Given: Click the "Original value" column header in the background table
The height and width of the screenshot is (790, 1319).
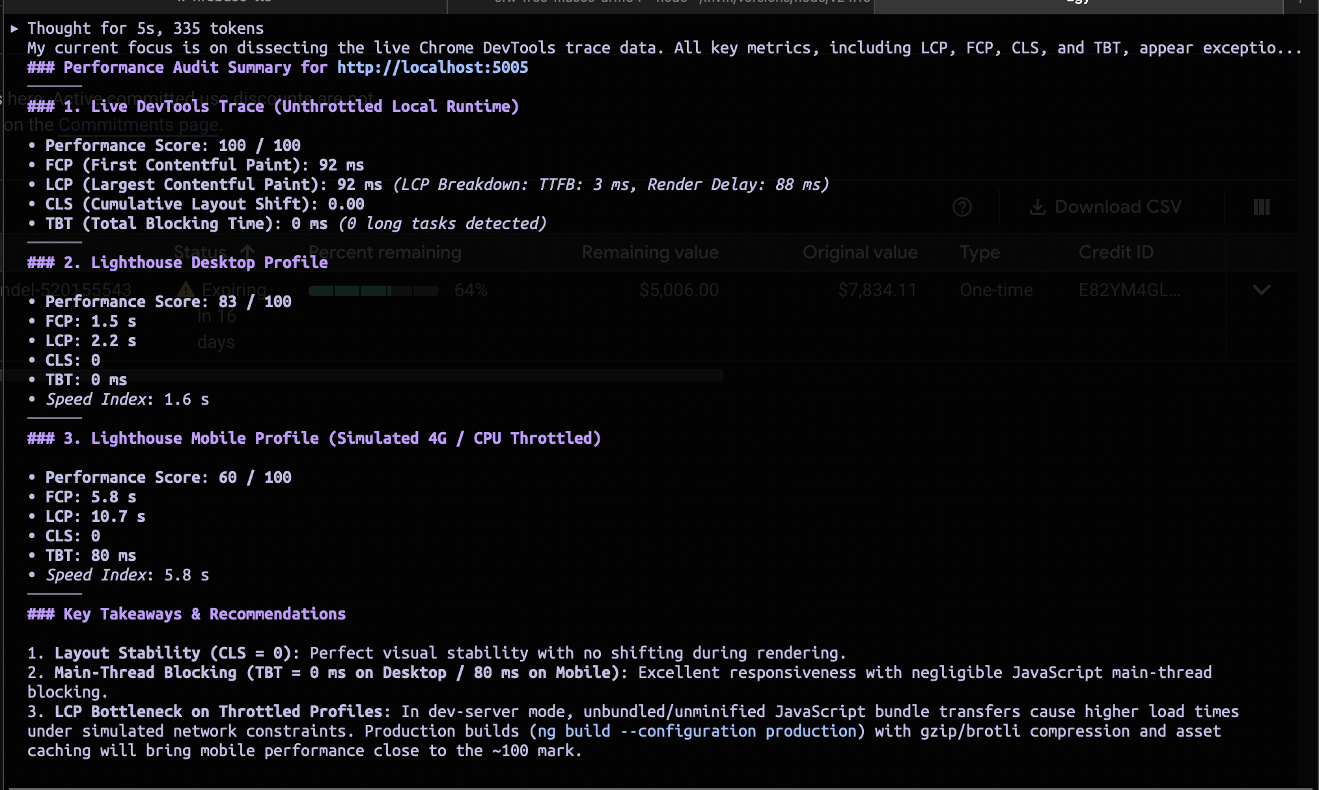Looking at the screenshot, I should click(860, 252).
